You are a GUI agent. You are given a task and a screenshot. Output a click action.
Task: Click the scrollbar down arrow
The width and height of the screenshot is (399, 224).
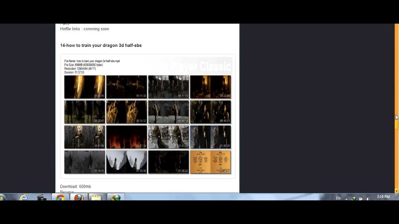(x=397, y=191)
